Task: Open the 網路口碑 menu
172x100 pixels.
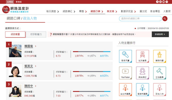Action: pyautogui.click(x=95, y=11)
